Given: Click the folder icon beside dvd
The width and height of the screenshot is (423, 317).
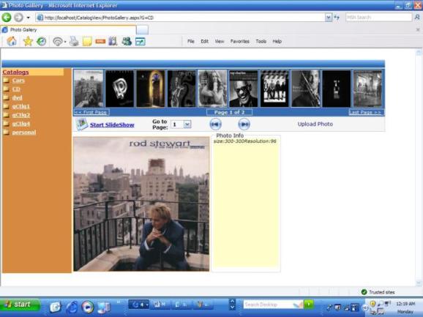Looking at the screenshot, I should (x=6, y=97).
